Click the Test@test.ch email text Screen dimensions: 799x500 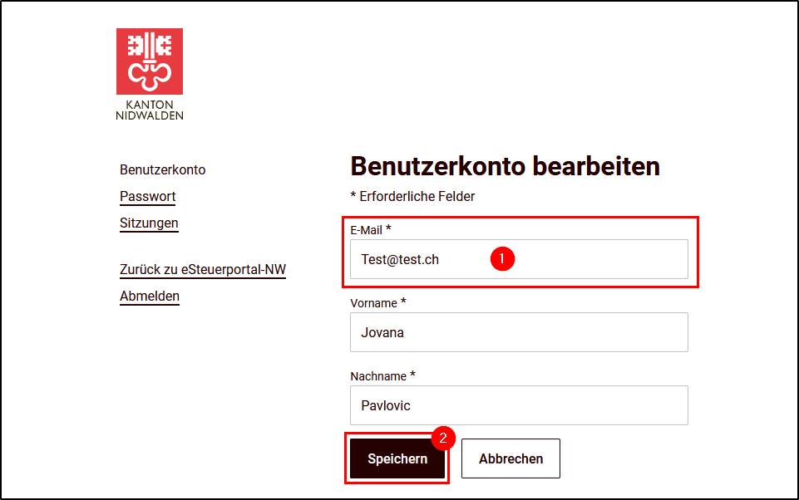point(400,260)
